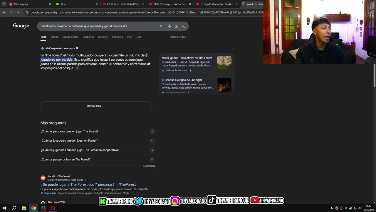The image size is (376, 212).
Task: Go to Google homepage via logo
Action: tap(21, 26)
